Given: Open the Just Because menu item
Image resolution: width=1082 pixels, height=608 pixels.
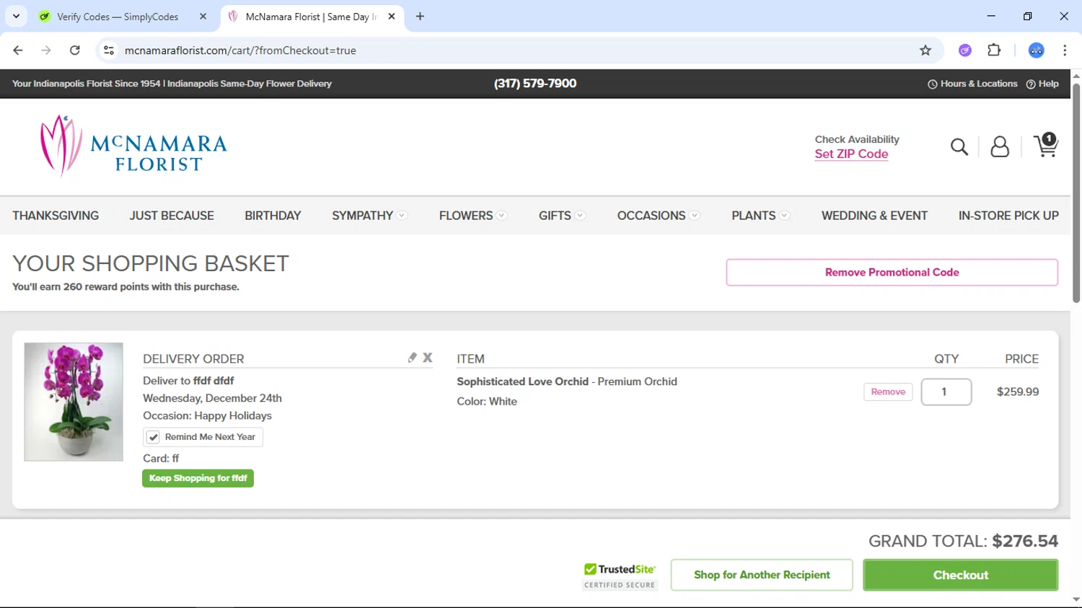Looking at the screenshot, I should pos(172,216).
